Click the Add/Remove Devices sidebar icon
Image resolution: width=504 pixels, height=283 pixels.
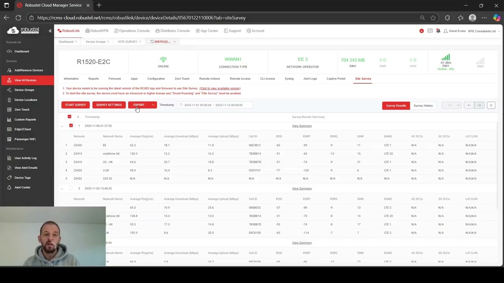[9, 70]
